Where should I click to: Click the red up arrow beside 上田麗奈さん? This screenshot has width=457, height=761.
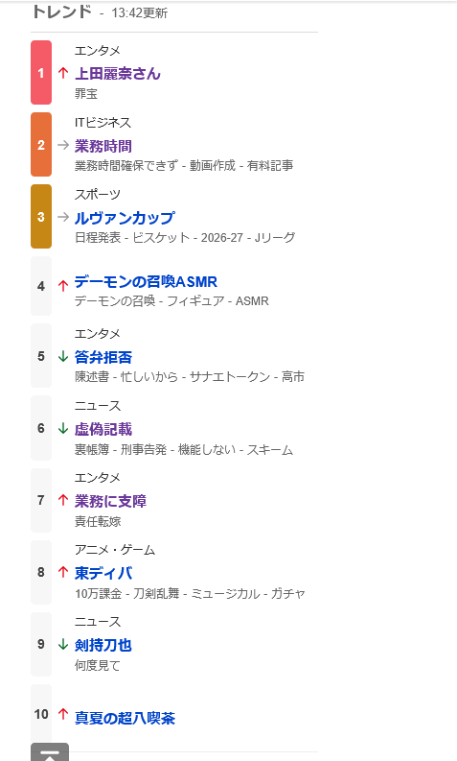(63, 73)
